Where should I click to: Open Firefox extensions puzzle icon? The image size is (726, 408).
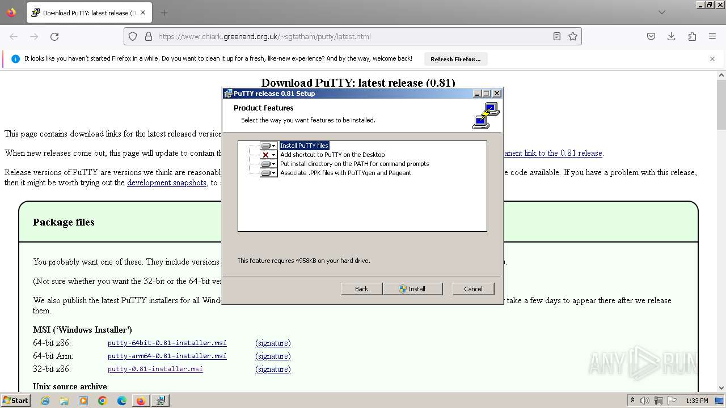point(692,36)
